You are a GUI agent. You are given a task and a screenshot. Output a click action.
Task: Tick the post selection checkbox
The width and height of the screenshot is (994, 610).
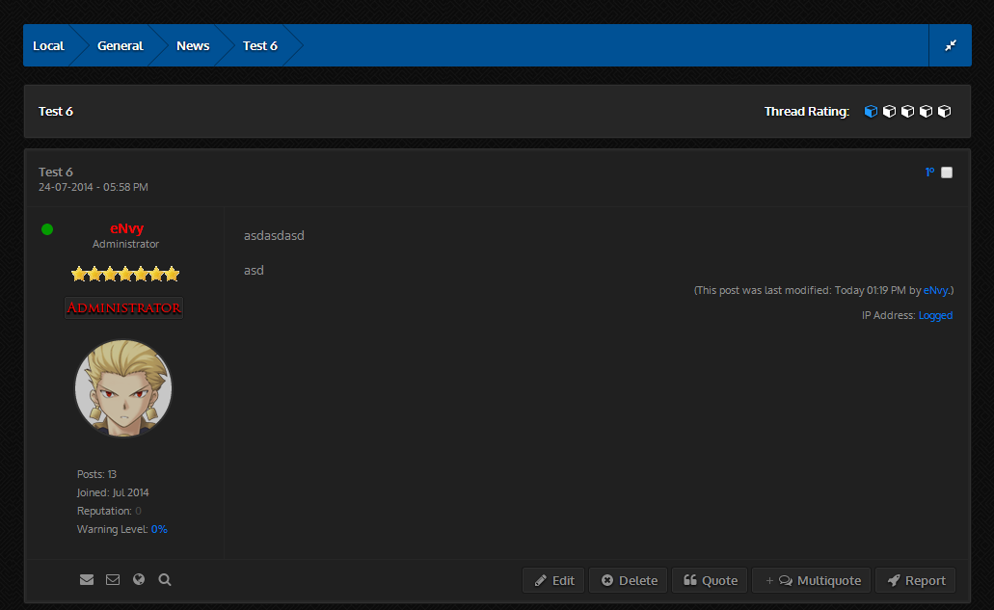pos(947,172)
